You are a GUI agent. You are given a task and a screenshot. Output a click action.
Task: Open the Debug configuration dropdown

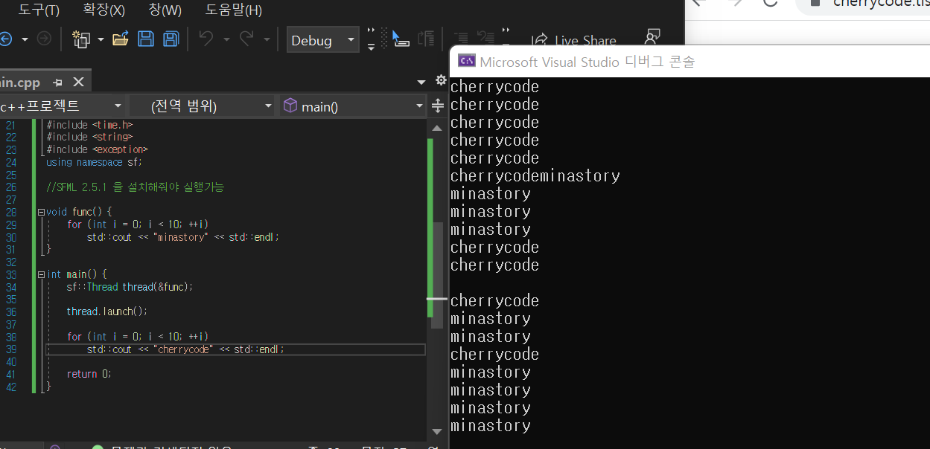click(323, 40)
